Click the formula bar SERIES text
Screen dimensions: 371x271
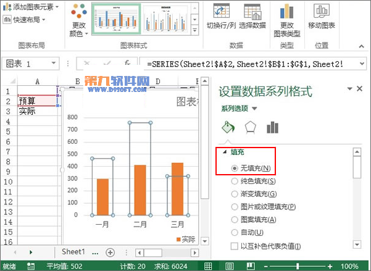tap(245, 64)
